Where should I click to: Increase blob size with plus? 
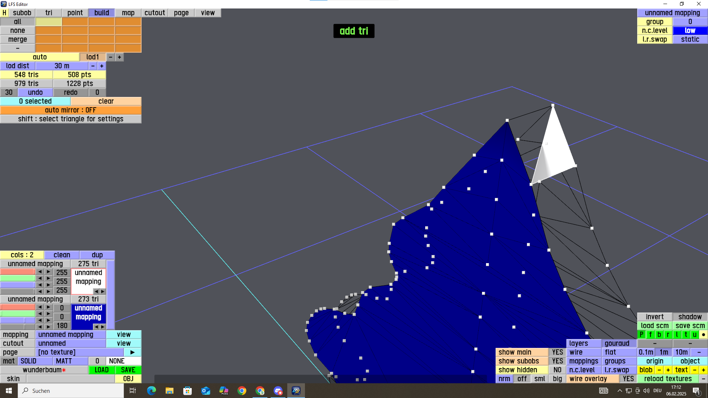tap(668, 370)
